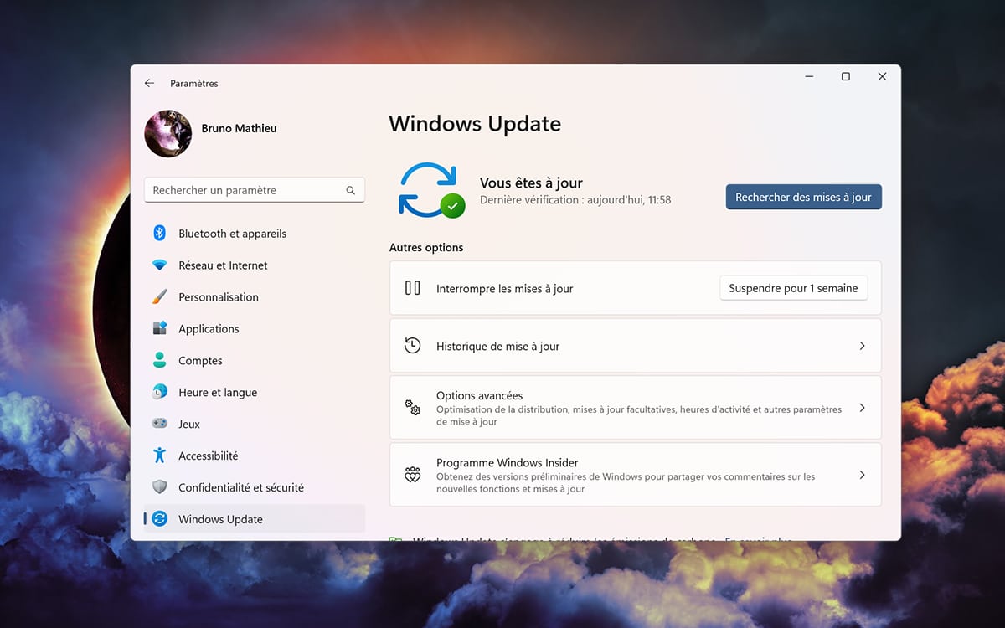Click the Applications grid icon
Viewport: 1005px width, 628px height.
159,329
